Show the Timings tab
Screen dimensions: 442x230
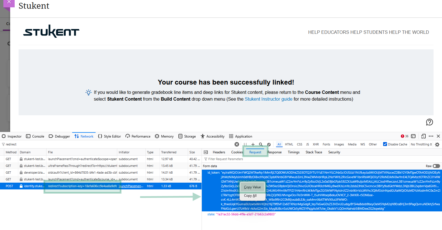(x=294, y=152)
